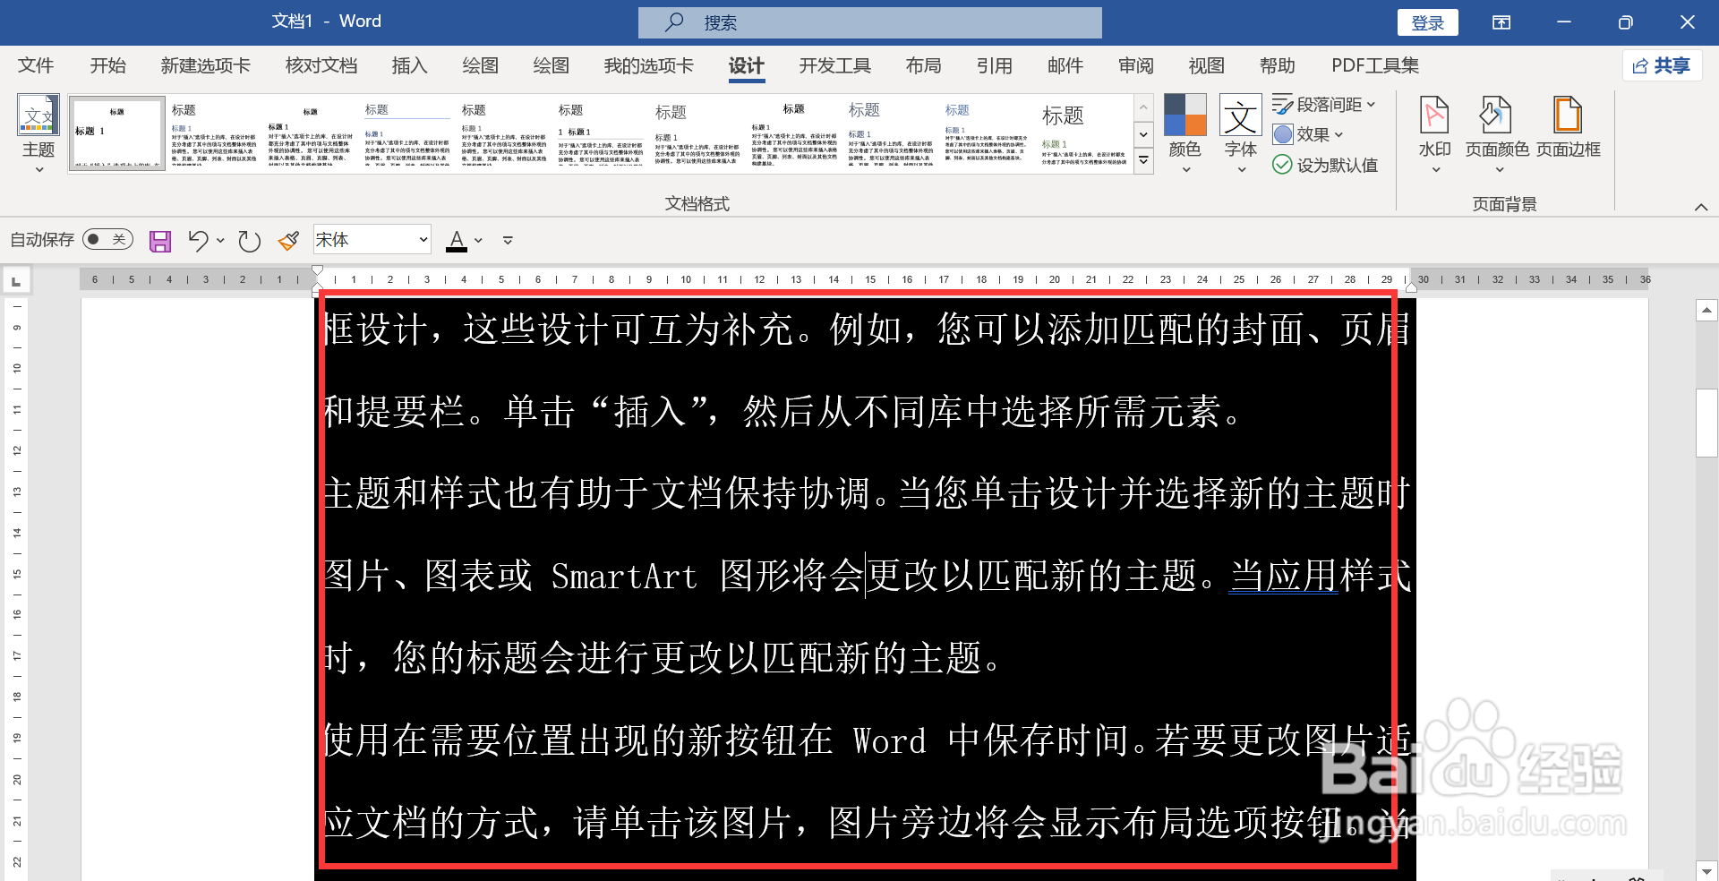The height and width of the screenshot is (881, 1719).
Task: Open Page Borders (页面边框) dialog
Action: (x=1569, y=127)
